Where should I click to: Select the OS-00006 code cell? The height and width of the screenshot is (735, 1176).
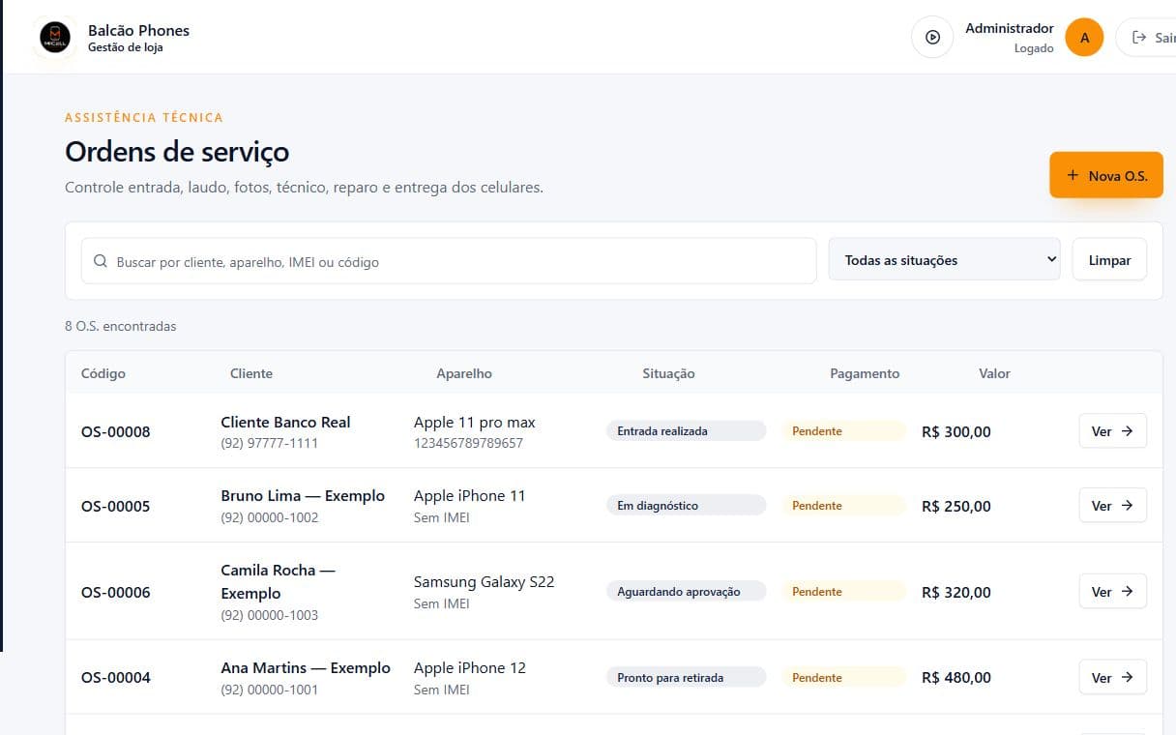tap(116, 593)
